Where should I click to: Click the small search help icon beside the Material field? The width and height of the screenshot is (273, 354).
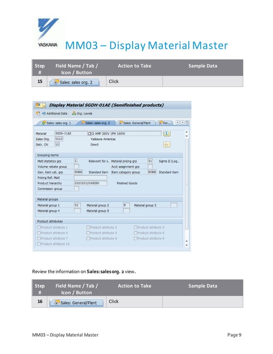[89, 133]
